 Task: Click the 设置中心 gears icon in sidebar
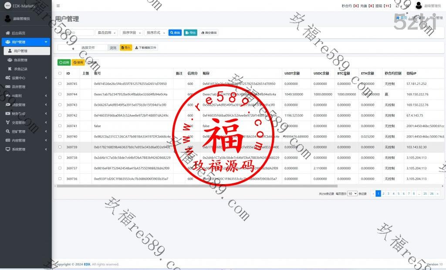(7, 78)
